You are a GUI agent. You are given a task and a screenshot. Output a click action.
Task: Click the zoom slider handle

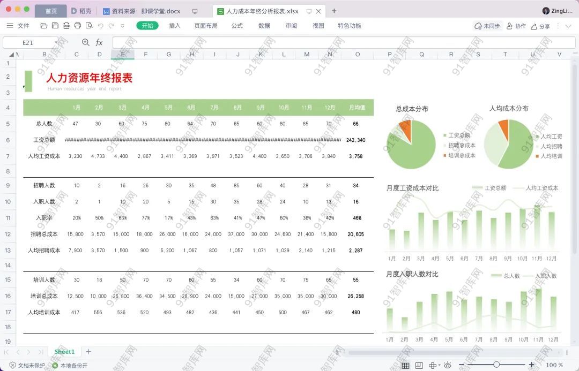click(496, 365)
